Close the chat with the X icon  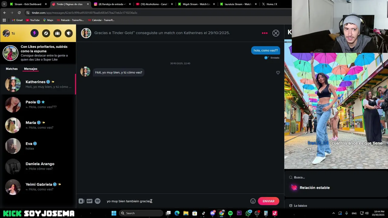coord(276,33)
